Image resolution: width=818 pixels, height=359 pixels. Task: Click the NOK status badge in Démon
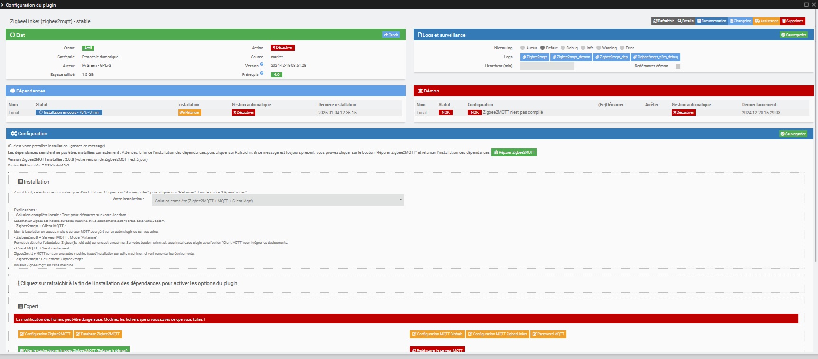446,112
